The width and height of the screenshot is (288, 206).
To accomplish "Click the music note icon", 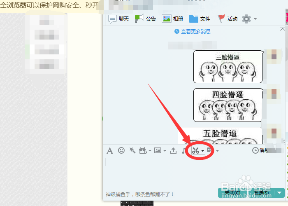I will point(183,151).
